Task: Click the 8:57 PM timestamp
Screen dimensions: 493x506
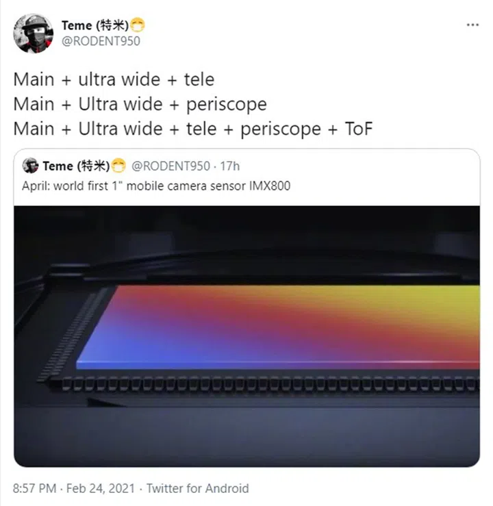Action: coord(34,488)
